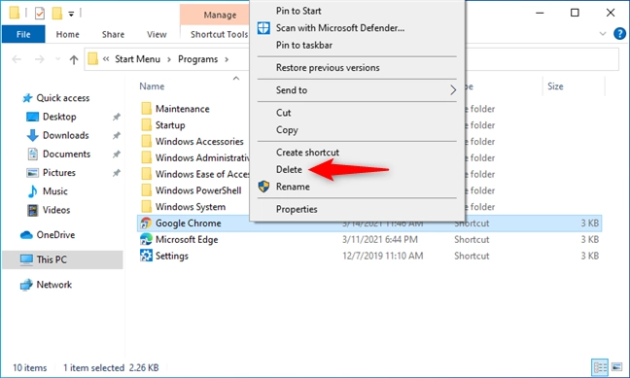Select the Windows Ease of Access folder
Viewport: 630px width, 378px height.
pos(202,174)
